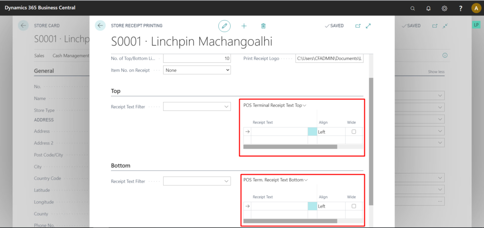
Task: Click the page vertical scrollbar
Action: click(372, 142)
